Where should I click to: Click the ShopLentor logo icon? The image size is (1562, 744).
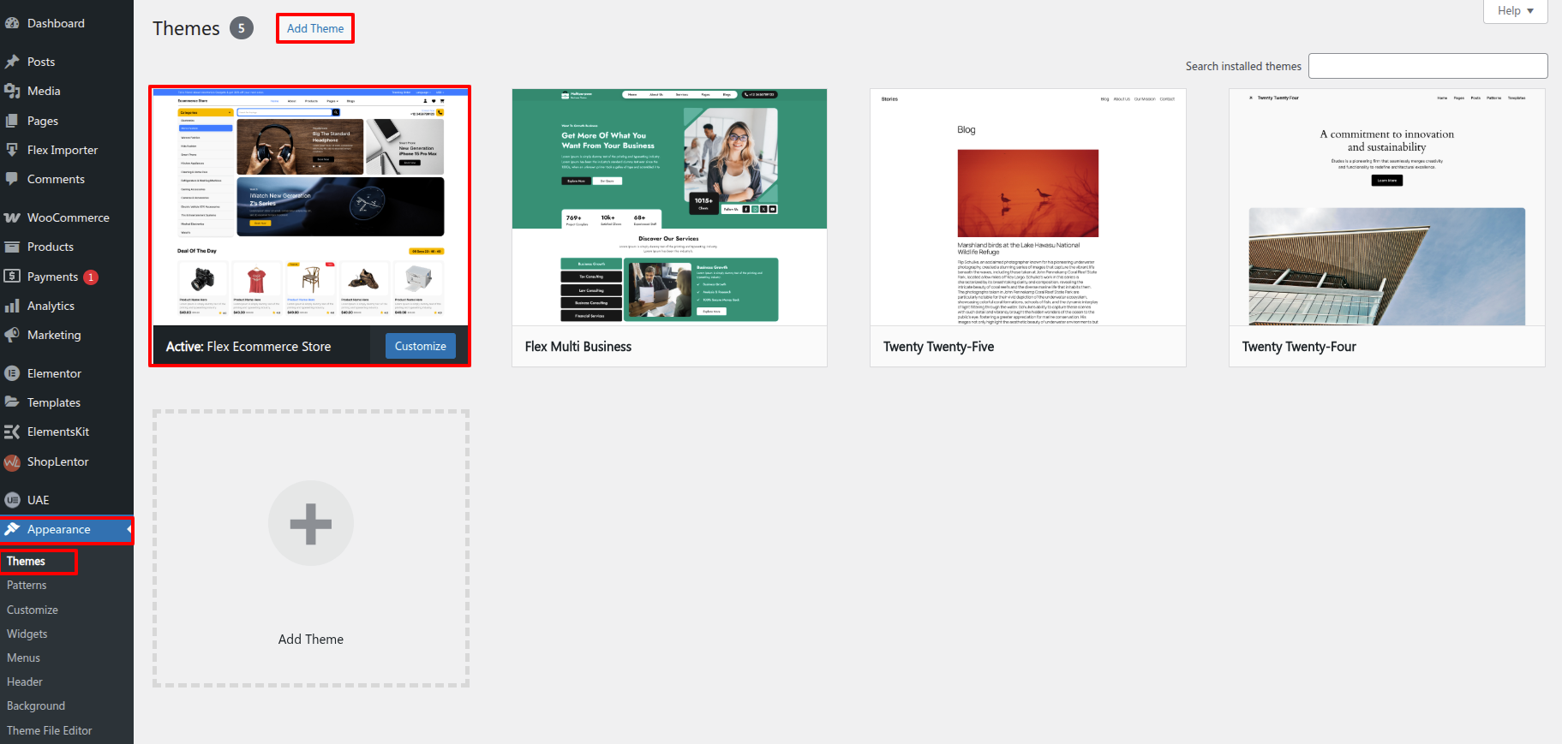click(12, 462)
